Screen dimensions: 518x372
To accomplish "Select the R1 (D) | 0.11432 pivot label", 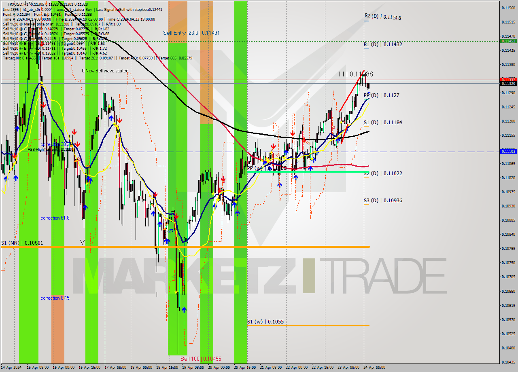I will [383, 44].
